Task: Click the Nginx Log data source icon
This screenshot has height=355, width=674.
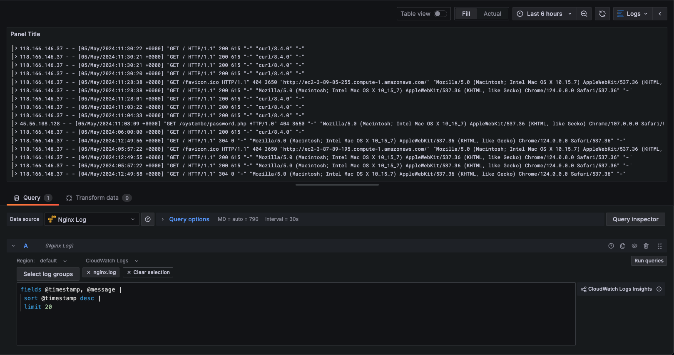Action: pos(52,219)
